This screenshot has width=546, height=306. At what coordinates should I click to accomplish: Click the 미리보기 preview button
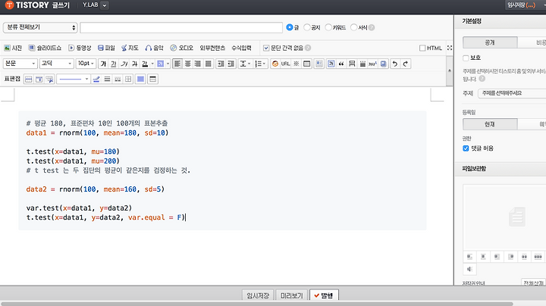pyautogui.click(x=292, y=295)
